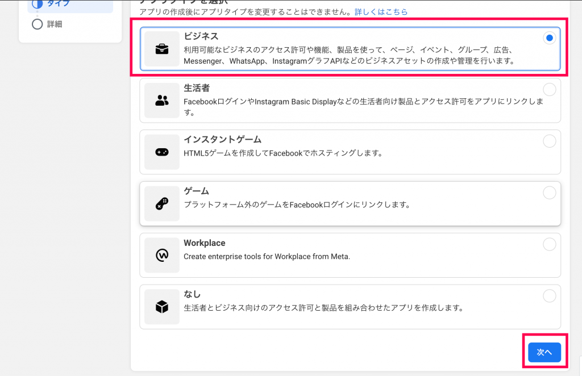Click the cube icon for なし
The image size is (582, 376).
[162, 307]
